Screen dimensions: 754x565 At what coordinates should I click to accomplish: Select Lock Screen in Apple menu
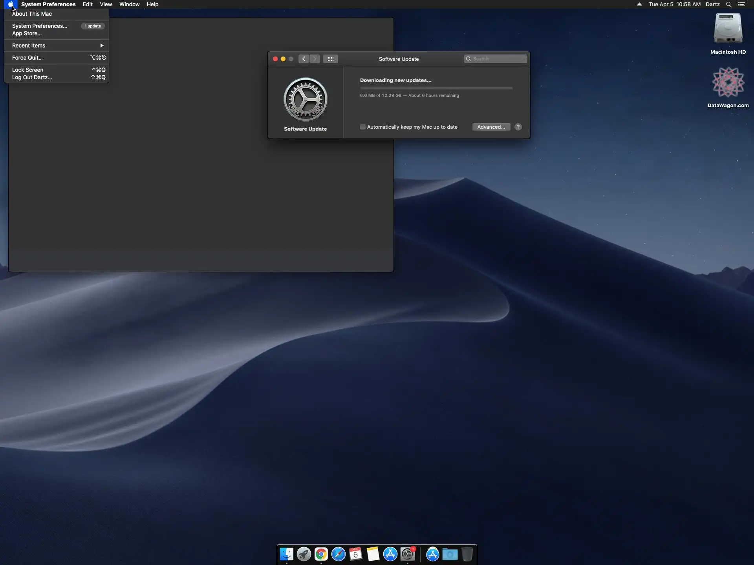pos(27,70)
